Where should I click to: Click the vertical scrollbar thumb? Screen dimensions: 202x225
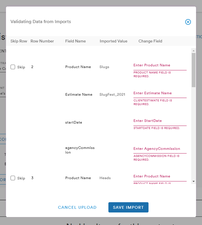(x=193, y=70)
